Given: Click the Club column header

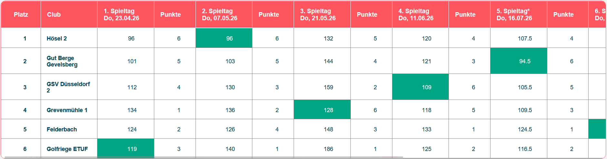Looking at the screenshot, I should tap(69, 14).
